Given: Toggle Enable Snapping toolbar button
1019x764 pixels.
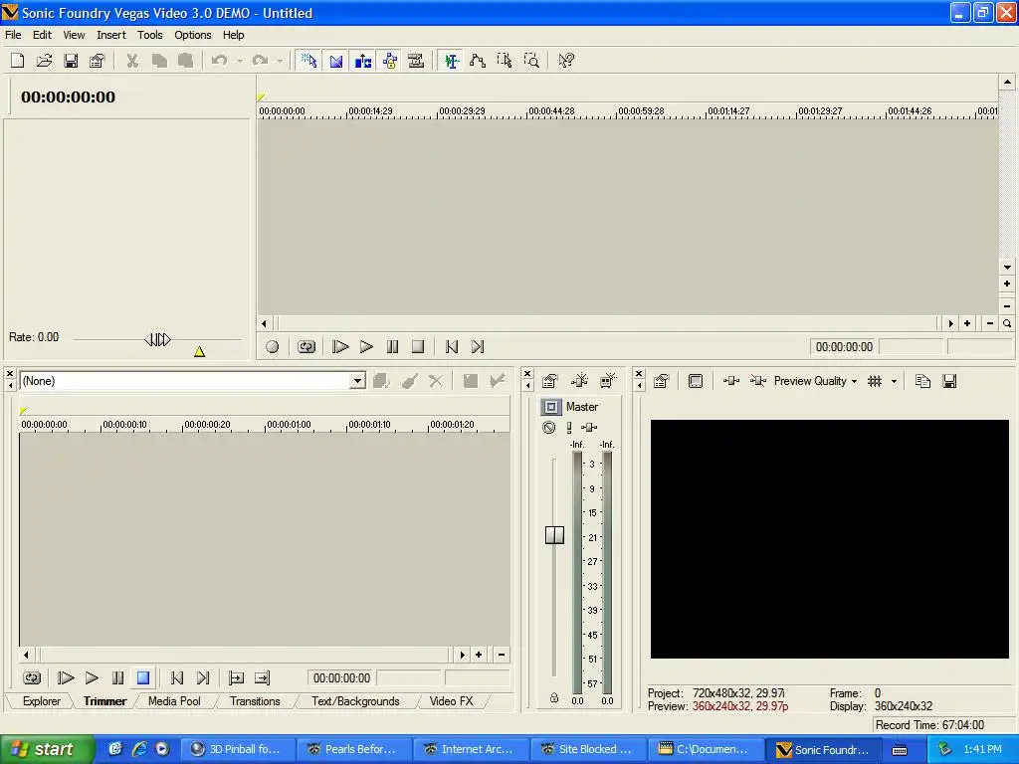Looking at the screenshot, I should [x=308, y=61].
